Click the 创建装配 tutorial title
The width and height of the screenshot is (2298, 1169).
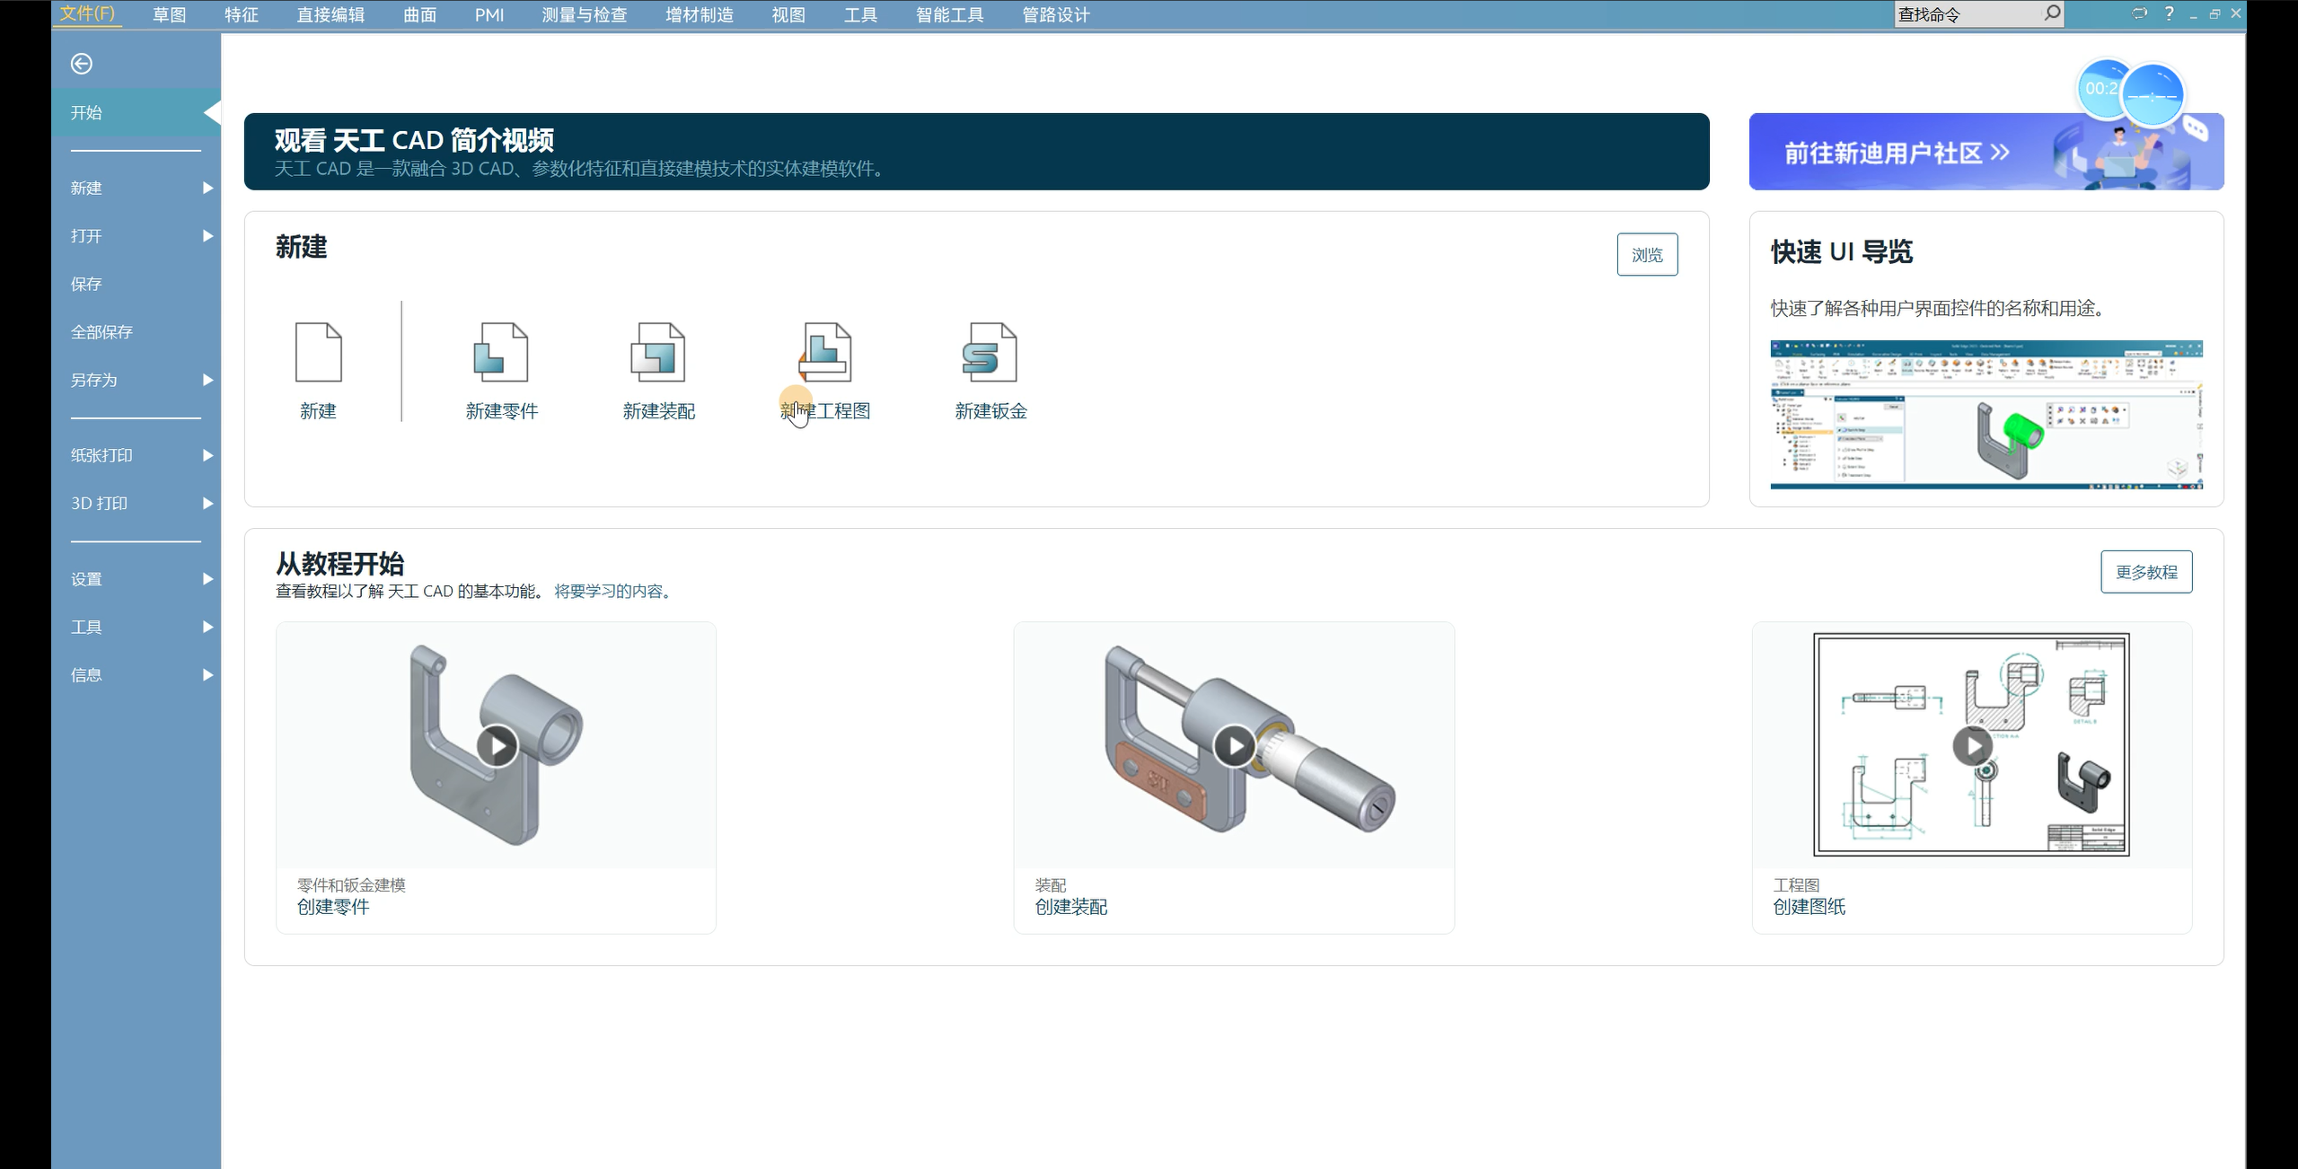pyautogui.click(x=1070, y=907)
